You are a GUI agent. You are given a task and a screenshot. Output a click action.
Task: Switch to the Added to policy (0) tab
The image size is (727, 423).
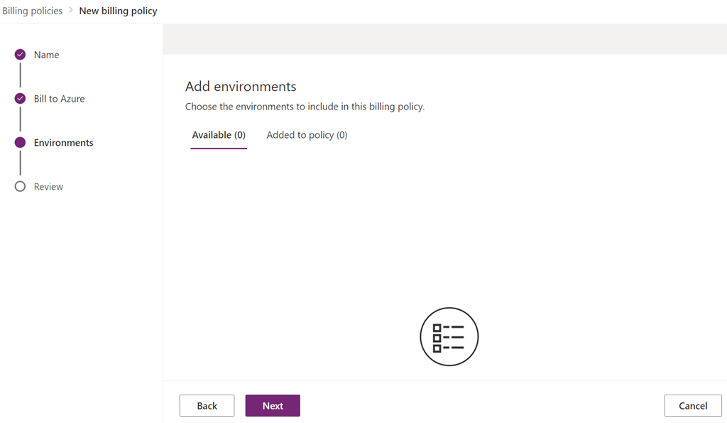(307, 135)
